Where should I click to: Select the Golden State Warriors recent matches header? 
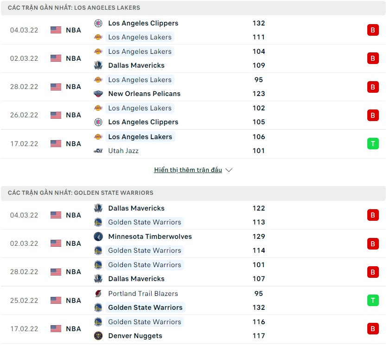[x=81, y=193]
